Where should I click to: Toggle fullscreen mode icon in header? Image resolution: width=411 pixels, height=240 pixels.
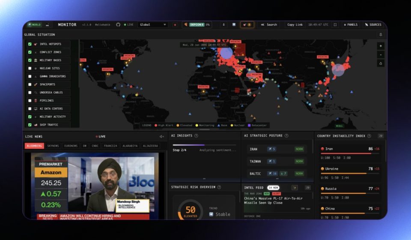click(335, 25)
